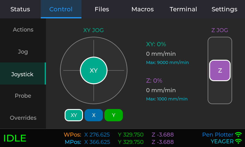Viewport: 245px width, 147px height.
Task: Select the Control tab
Action: [61, 9]
